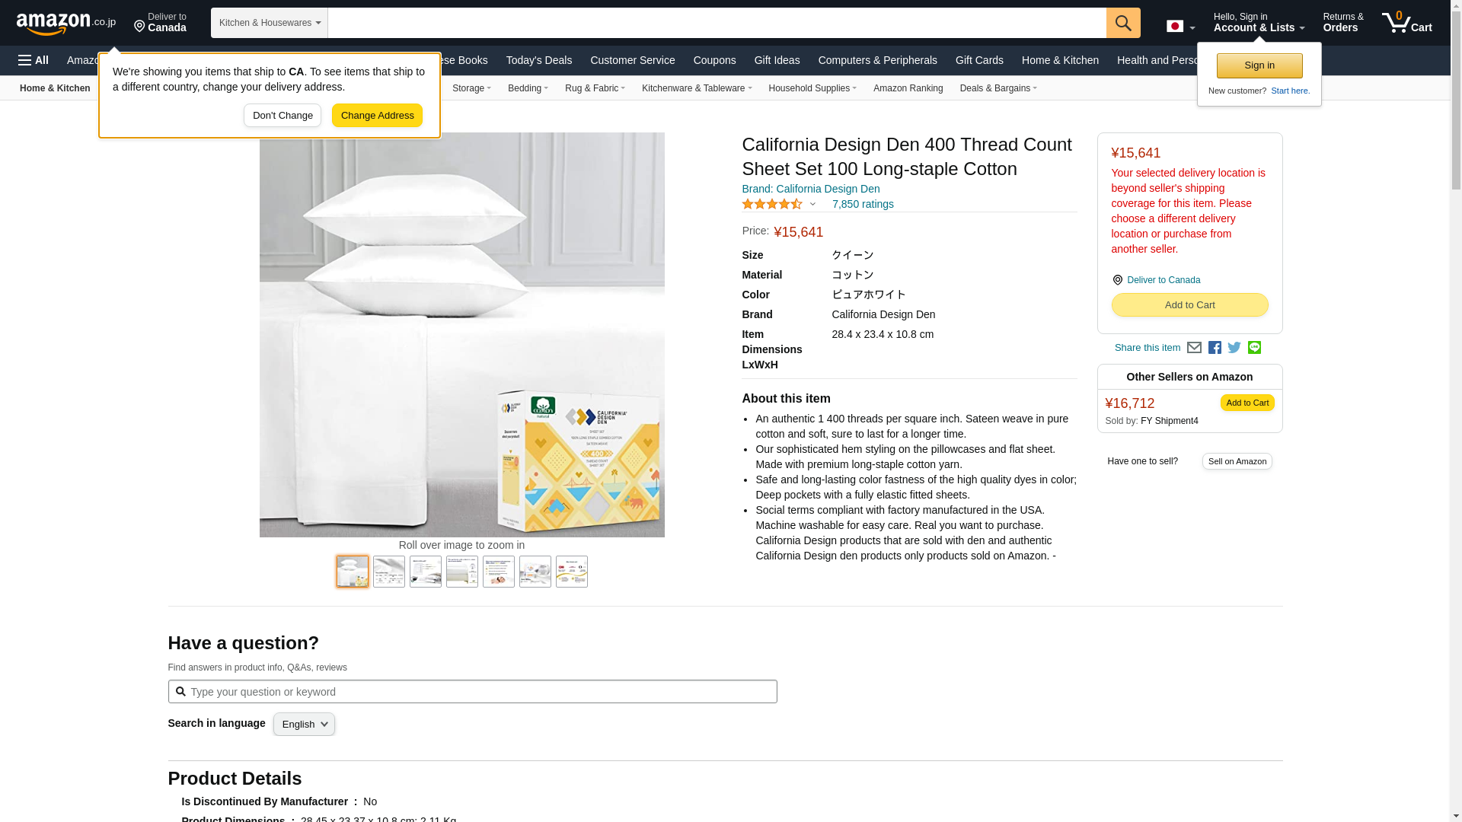Open the Amazon.co.jp home logo
This screenshot has height=822, width=1462.
pos(66,24)
